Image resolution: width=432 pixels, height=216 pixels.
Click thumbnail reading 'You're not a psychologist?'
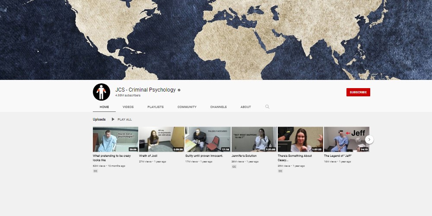point(115,139)
